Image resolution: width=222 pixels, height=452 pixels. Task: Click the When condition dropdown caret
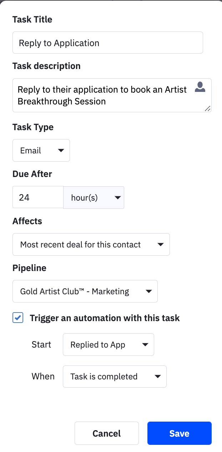coord(157,377)
